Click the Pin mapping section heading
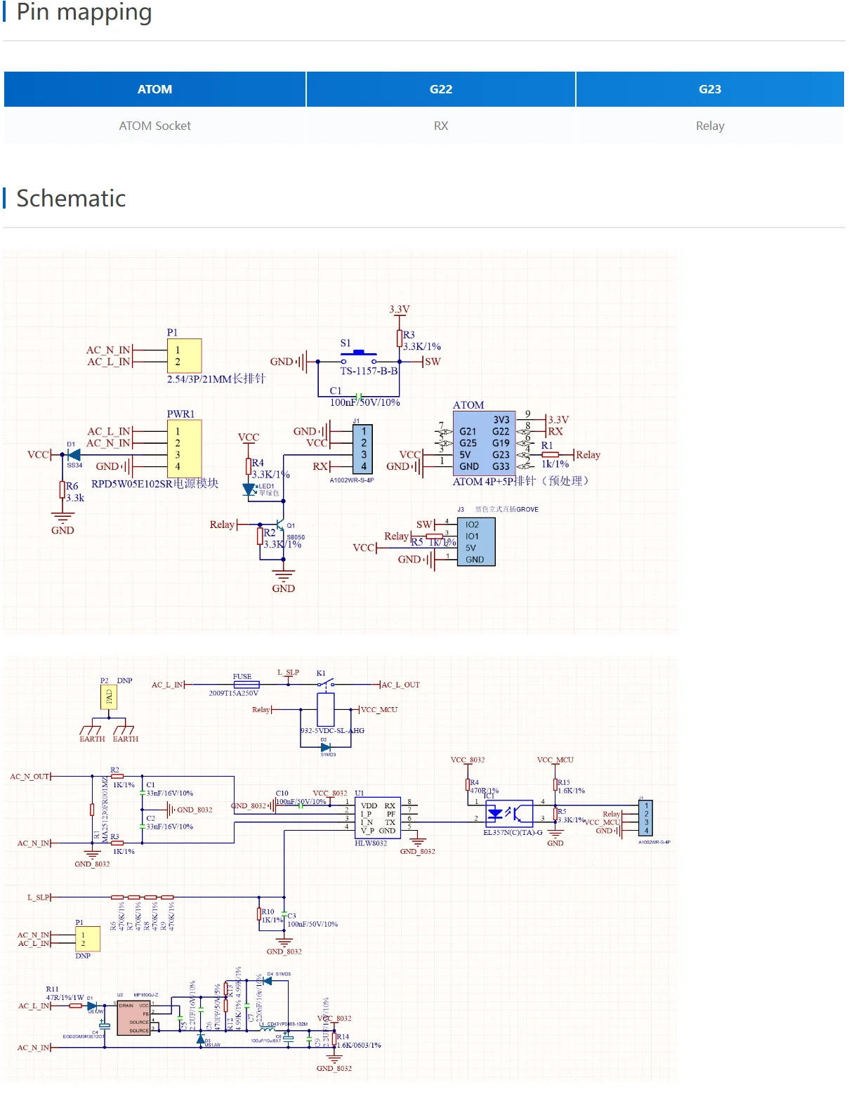The width and height of the screenshot is (849, 1113). [x=84, y=12]
